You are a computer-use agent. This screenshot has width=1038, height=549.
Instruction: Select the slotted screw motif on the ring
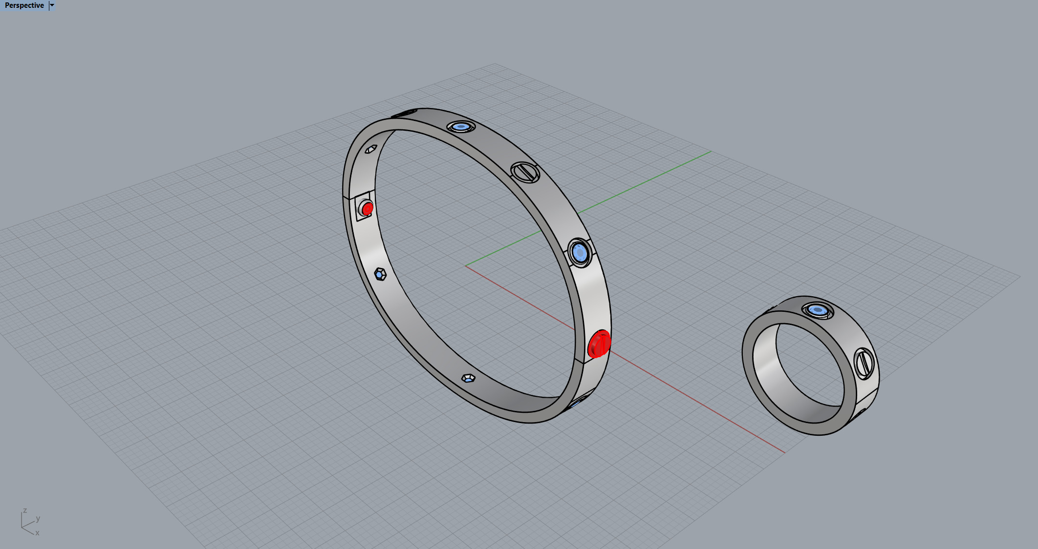pyautogui.click(x=864, y=364)
